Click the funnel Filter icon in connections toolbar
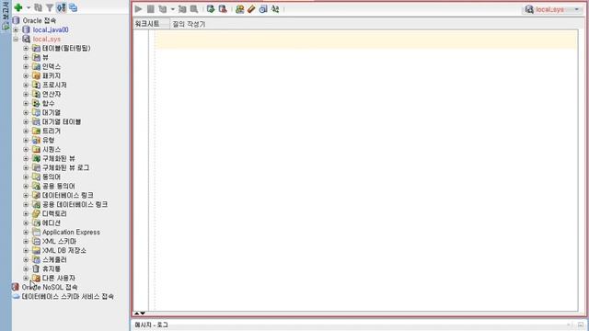The image size is (589, 331). click(50, 7)
